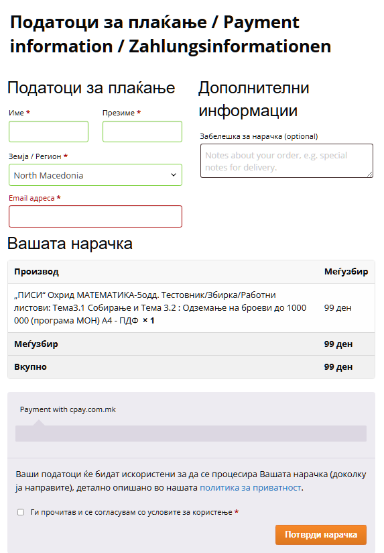Open the Земја / Регион country dropdown

click(95, 175)
